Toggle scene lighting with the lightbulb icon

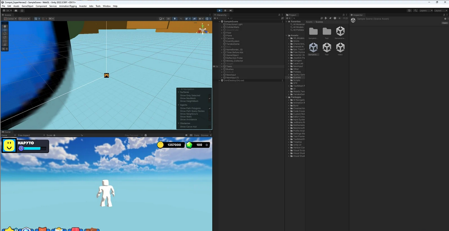click(x=175, y=18)
